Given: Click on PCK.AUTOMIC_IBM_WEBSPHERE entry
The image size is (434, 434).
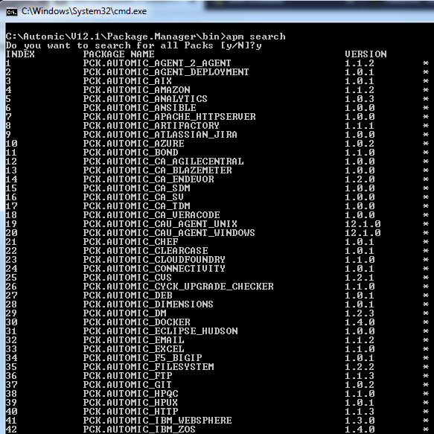Looking at the screenshot, I should click(158, 421).
